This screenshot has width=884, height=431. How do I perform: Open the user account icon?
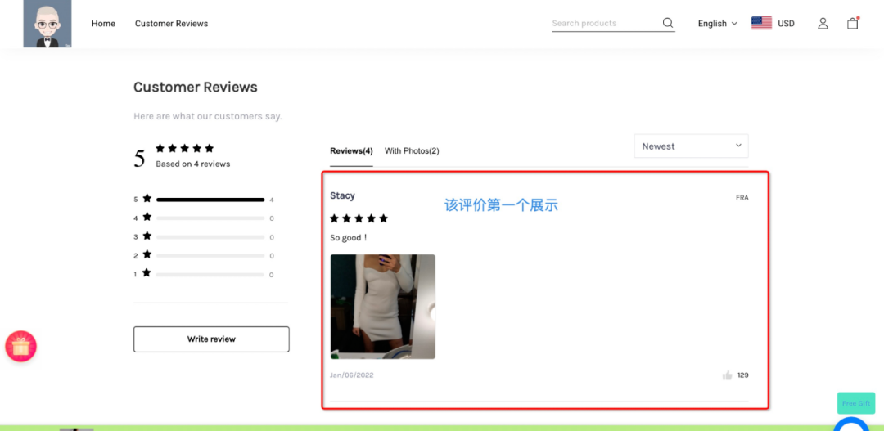pyautogui.click(x=823, y=24)
